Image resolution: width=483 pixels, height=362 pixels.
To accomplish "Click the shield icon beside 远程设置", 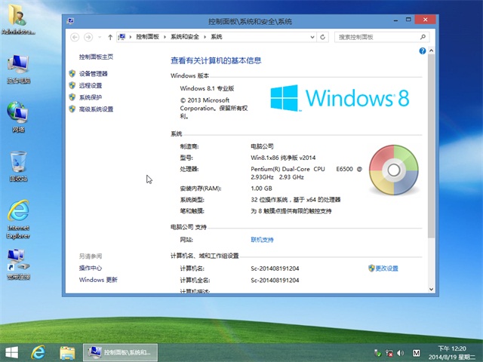I will pyautogui.click(x=72, y=85).
